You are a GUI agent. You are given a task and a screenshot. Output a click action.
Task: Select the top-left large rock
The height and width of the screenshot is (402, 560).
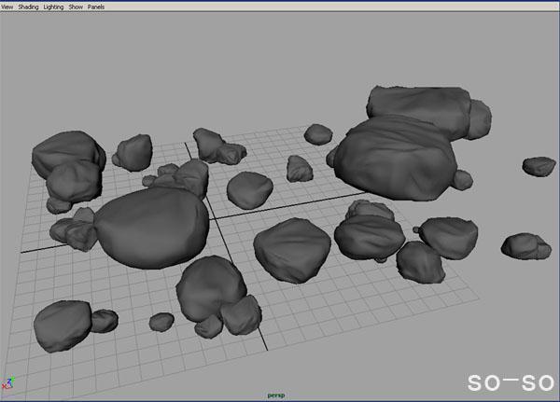click(67, 154)
